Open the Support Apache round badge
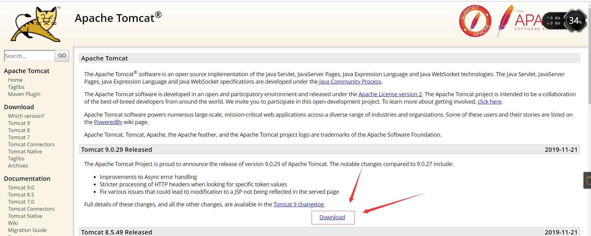The height and width of the screenshot is (236, 591). point(475,21)
